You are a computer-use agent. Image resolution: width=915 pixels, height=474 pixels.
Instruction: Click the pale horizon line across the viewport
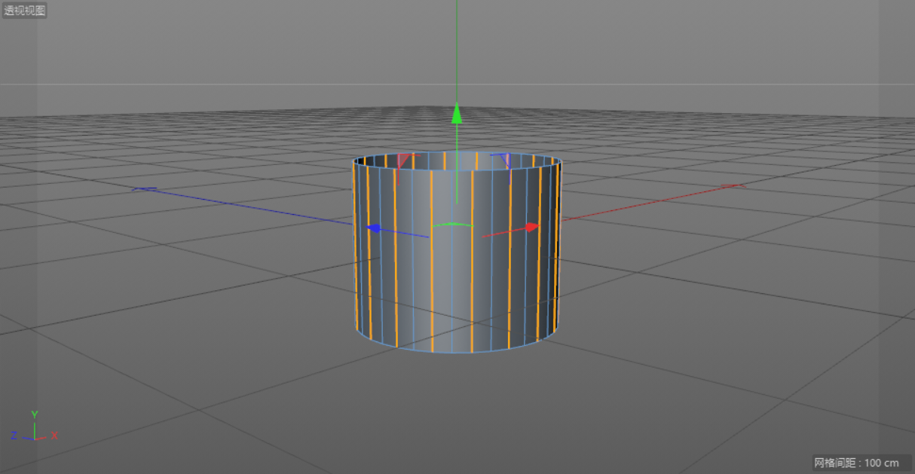click(x=226, y=84)
